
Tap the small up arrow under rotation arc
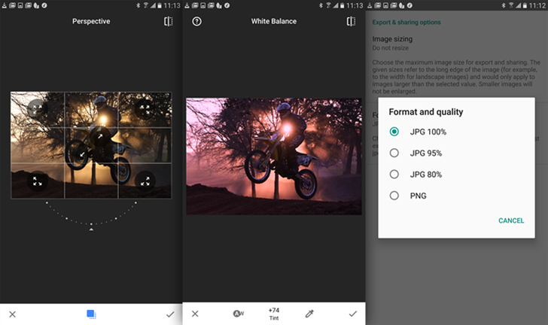[91, 229]
